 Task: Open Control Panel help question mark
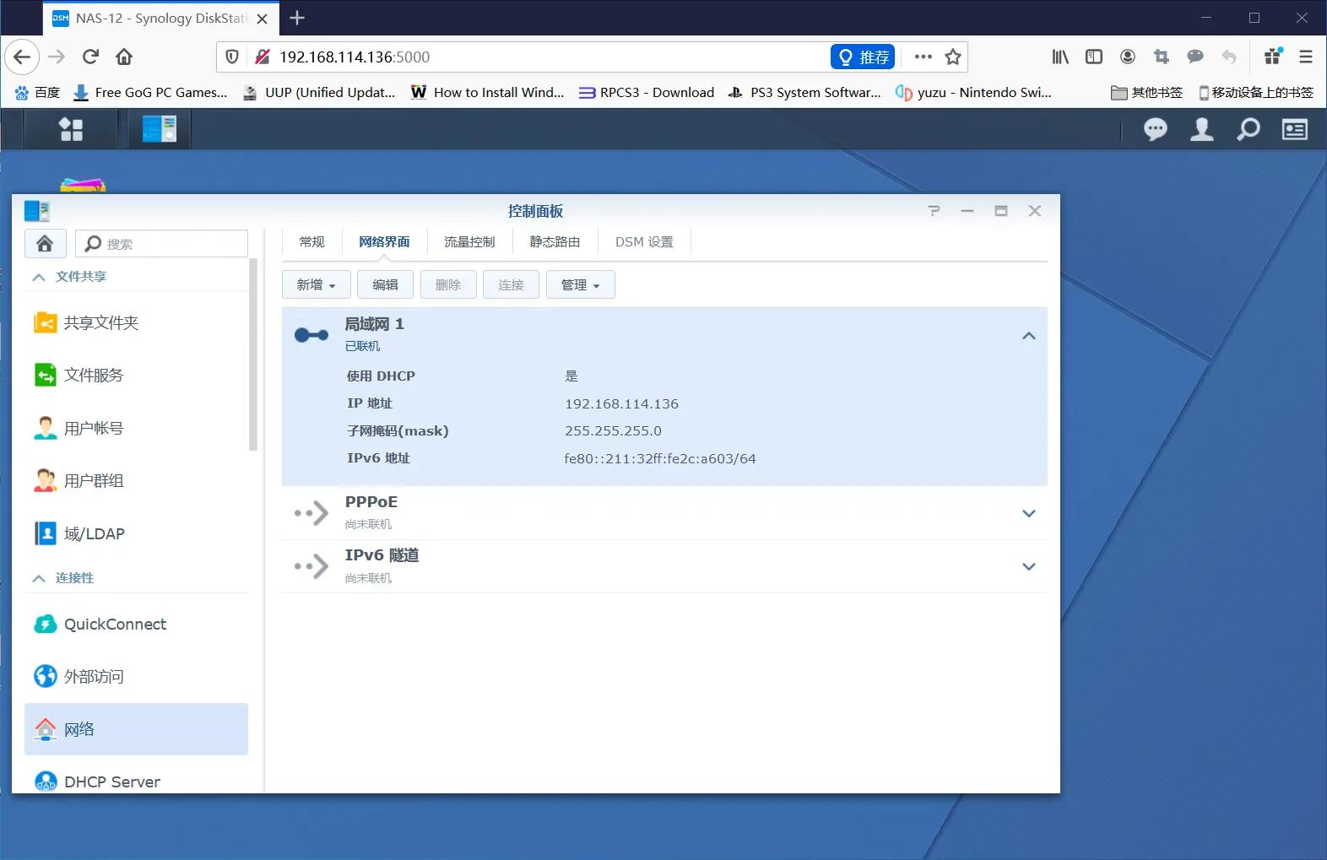point(934,211)
